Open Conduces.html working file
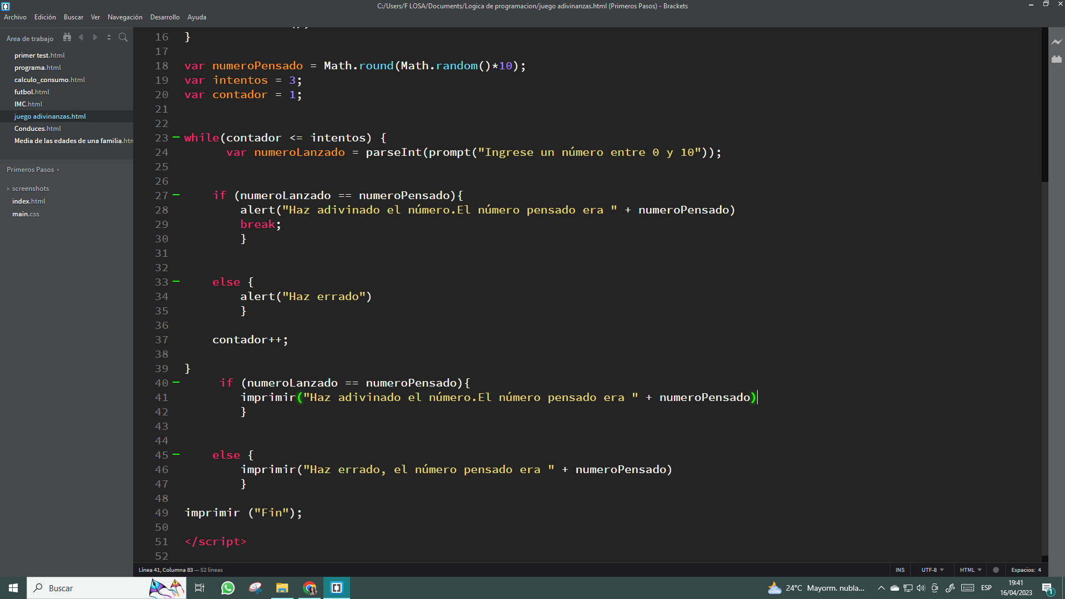Viewport: 1065px width, 599px height. (x=67, y=129)
